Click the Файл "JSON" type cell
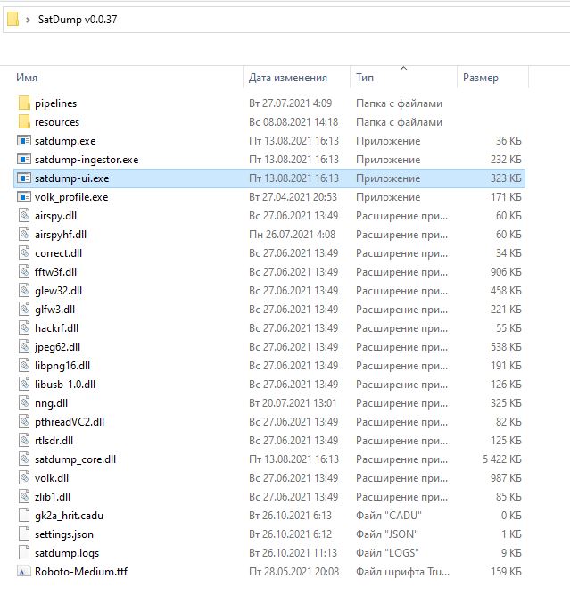This screenshot has height=596, width=570. click(387, 534)
